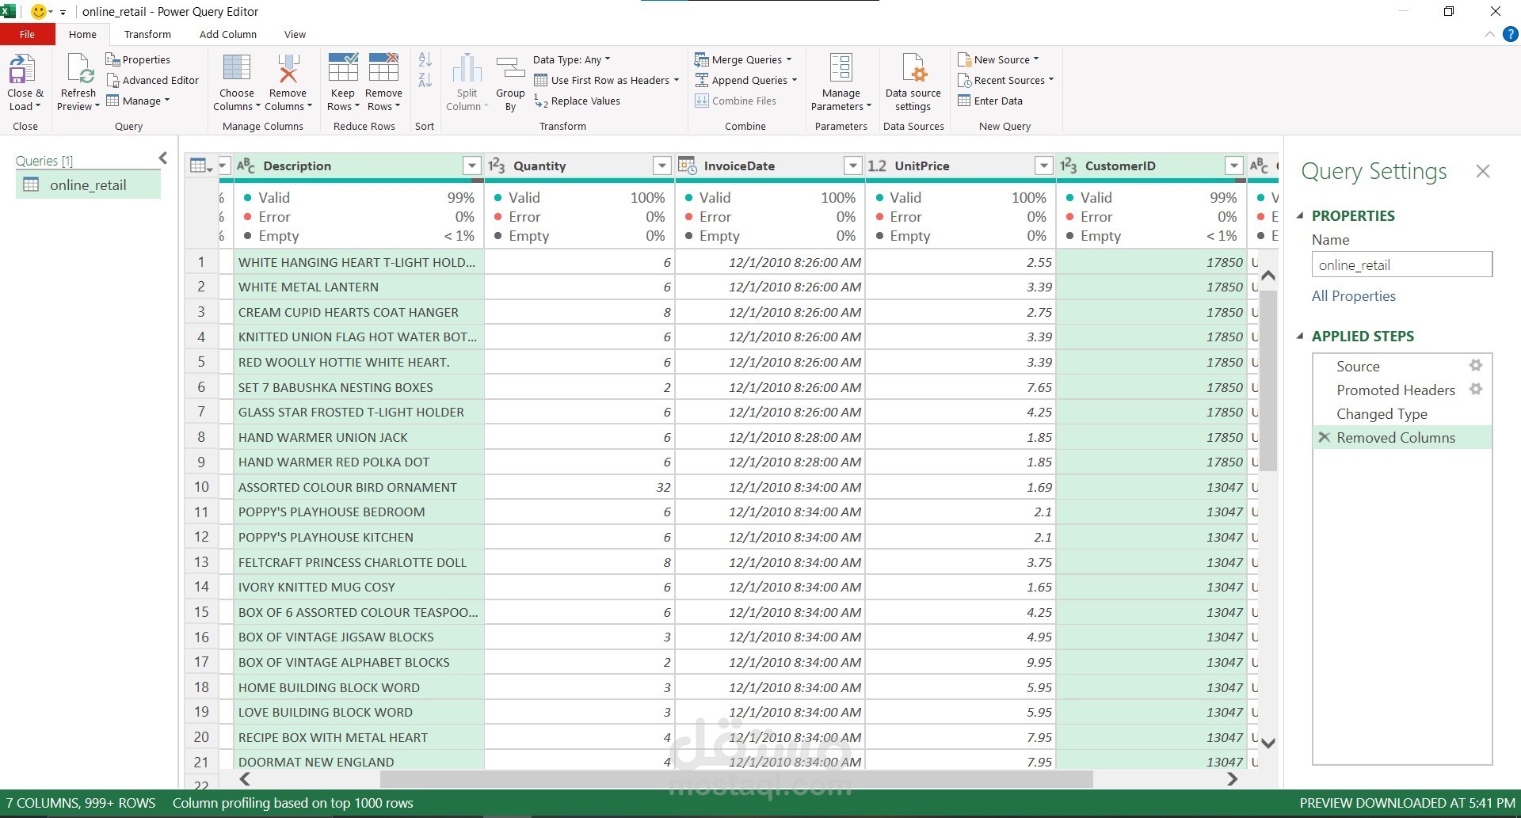This screenshot has height=818, width=1521.
Task: Select the WHITE METAL LANTERN cell
Action: (x=359, y=287)
